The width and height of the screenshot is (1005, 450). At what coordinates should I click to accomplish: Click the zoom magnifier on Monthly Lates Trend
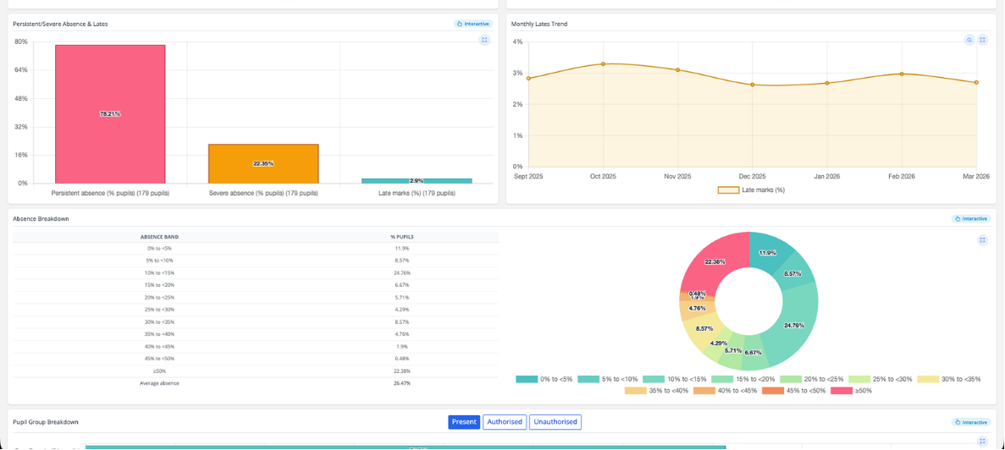[x=969, y=40]
